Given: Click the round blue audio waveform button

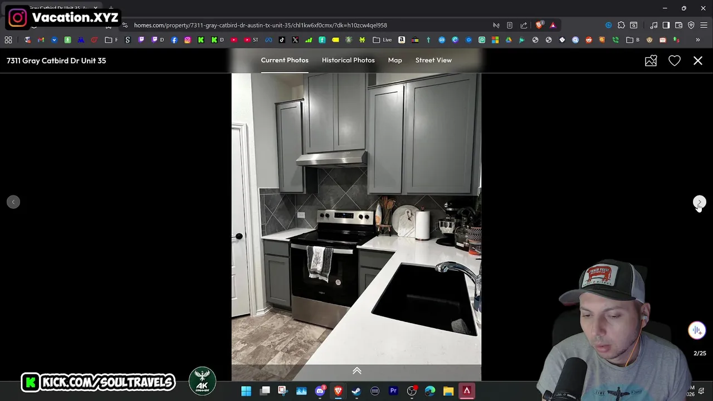Looking at the screenshot, I should (x=697, y=330).
